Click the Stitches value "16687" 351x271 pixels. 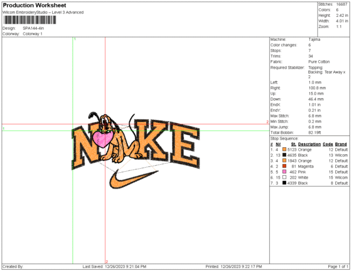(x=342, y=4)
